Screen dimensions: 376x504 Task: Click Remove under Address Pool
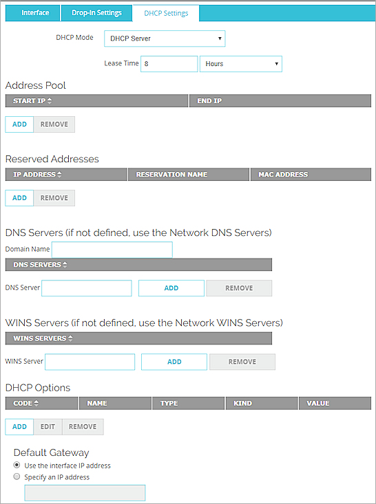click(54, 124)
